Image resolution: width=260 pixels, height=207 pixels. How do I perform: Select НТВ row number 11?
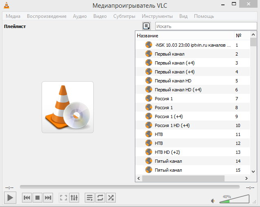pyautogui.click(x=193, y=134)
